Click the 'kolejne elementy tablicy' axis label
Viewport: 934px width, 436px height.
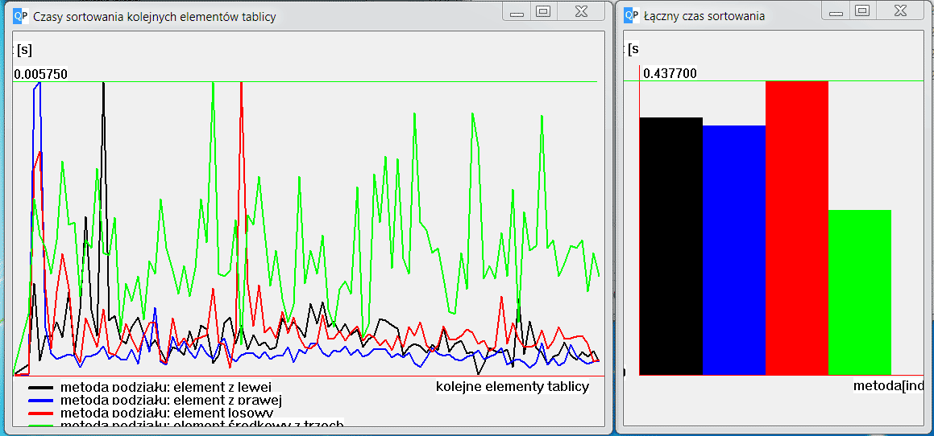click(513, 387)
